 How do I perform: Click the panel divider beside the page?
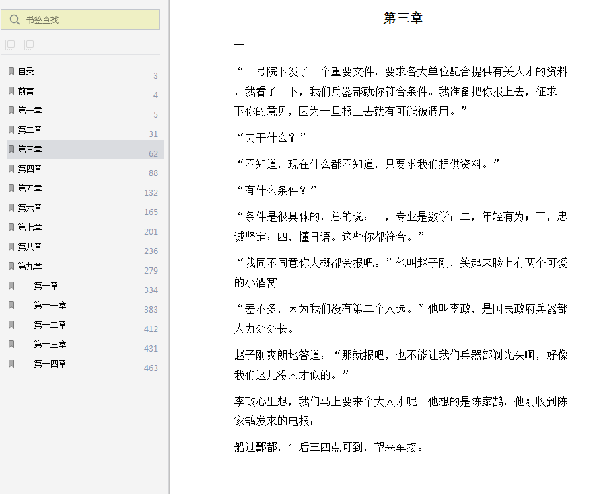[168, 247]
